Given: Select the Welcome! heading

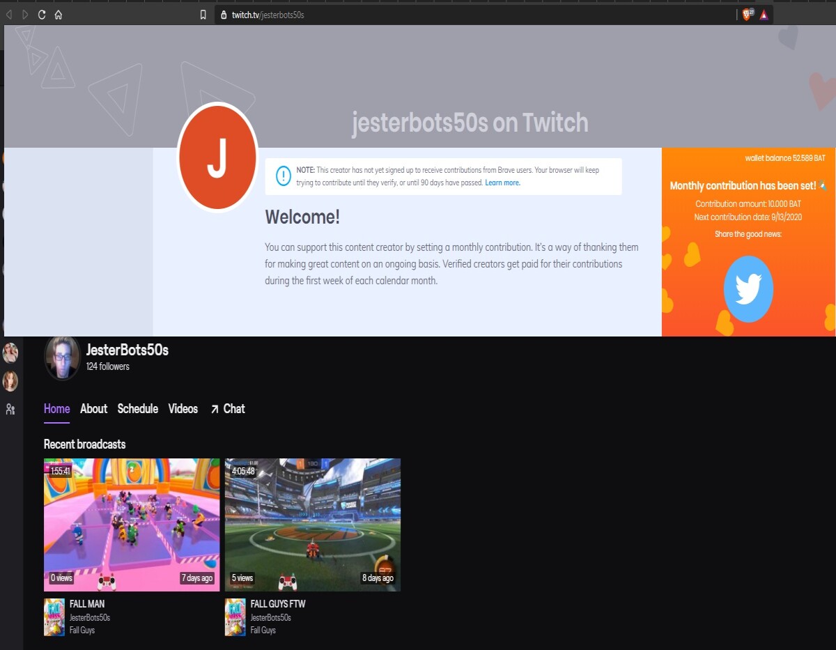Looking at the screenshot, I should [302, 217].
